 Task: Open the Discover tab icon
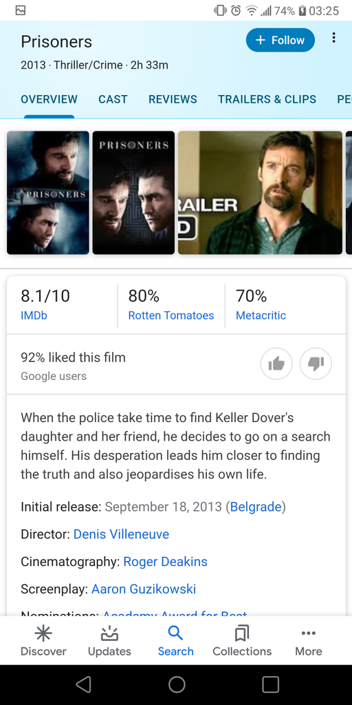tap(43, 633)
